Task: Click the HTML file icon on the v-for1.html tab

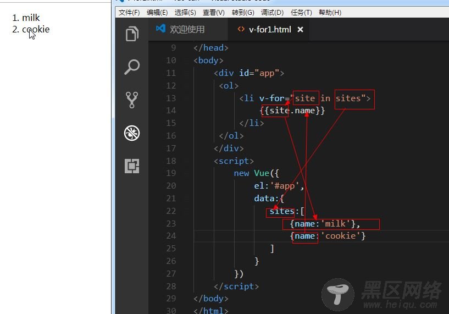Action: click(241, 29)
